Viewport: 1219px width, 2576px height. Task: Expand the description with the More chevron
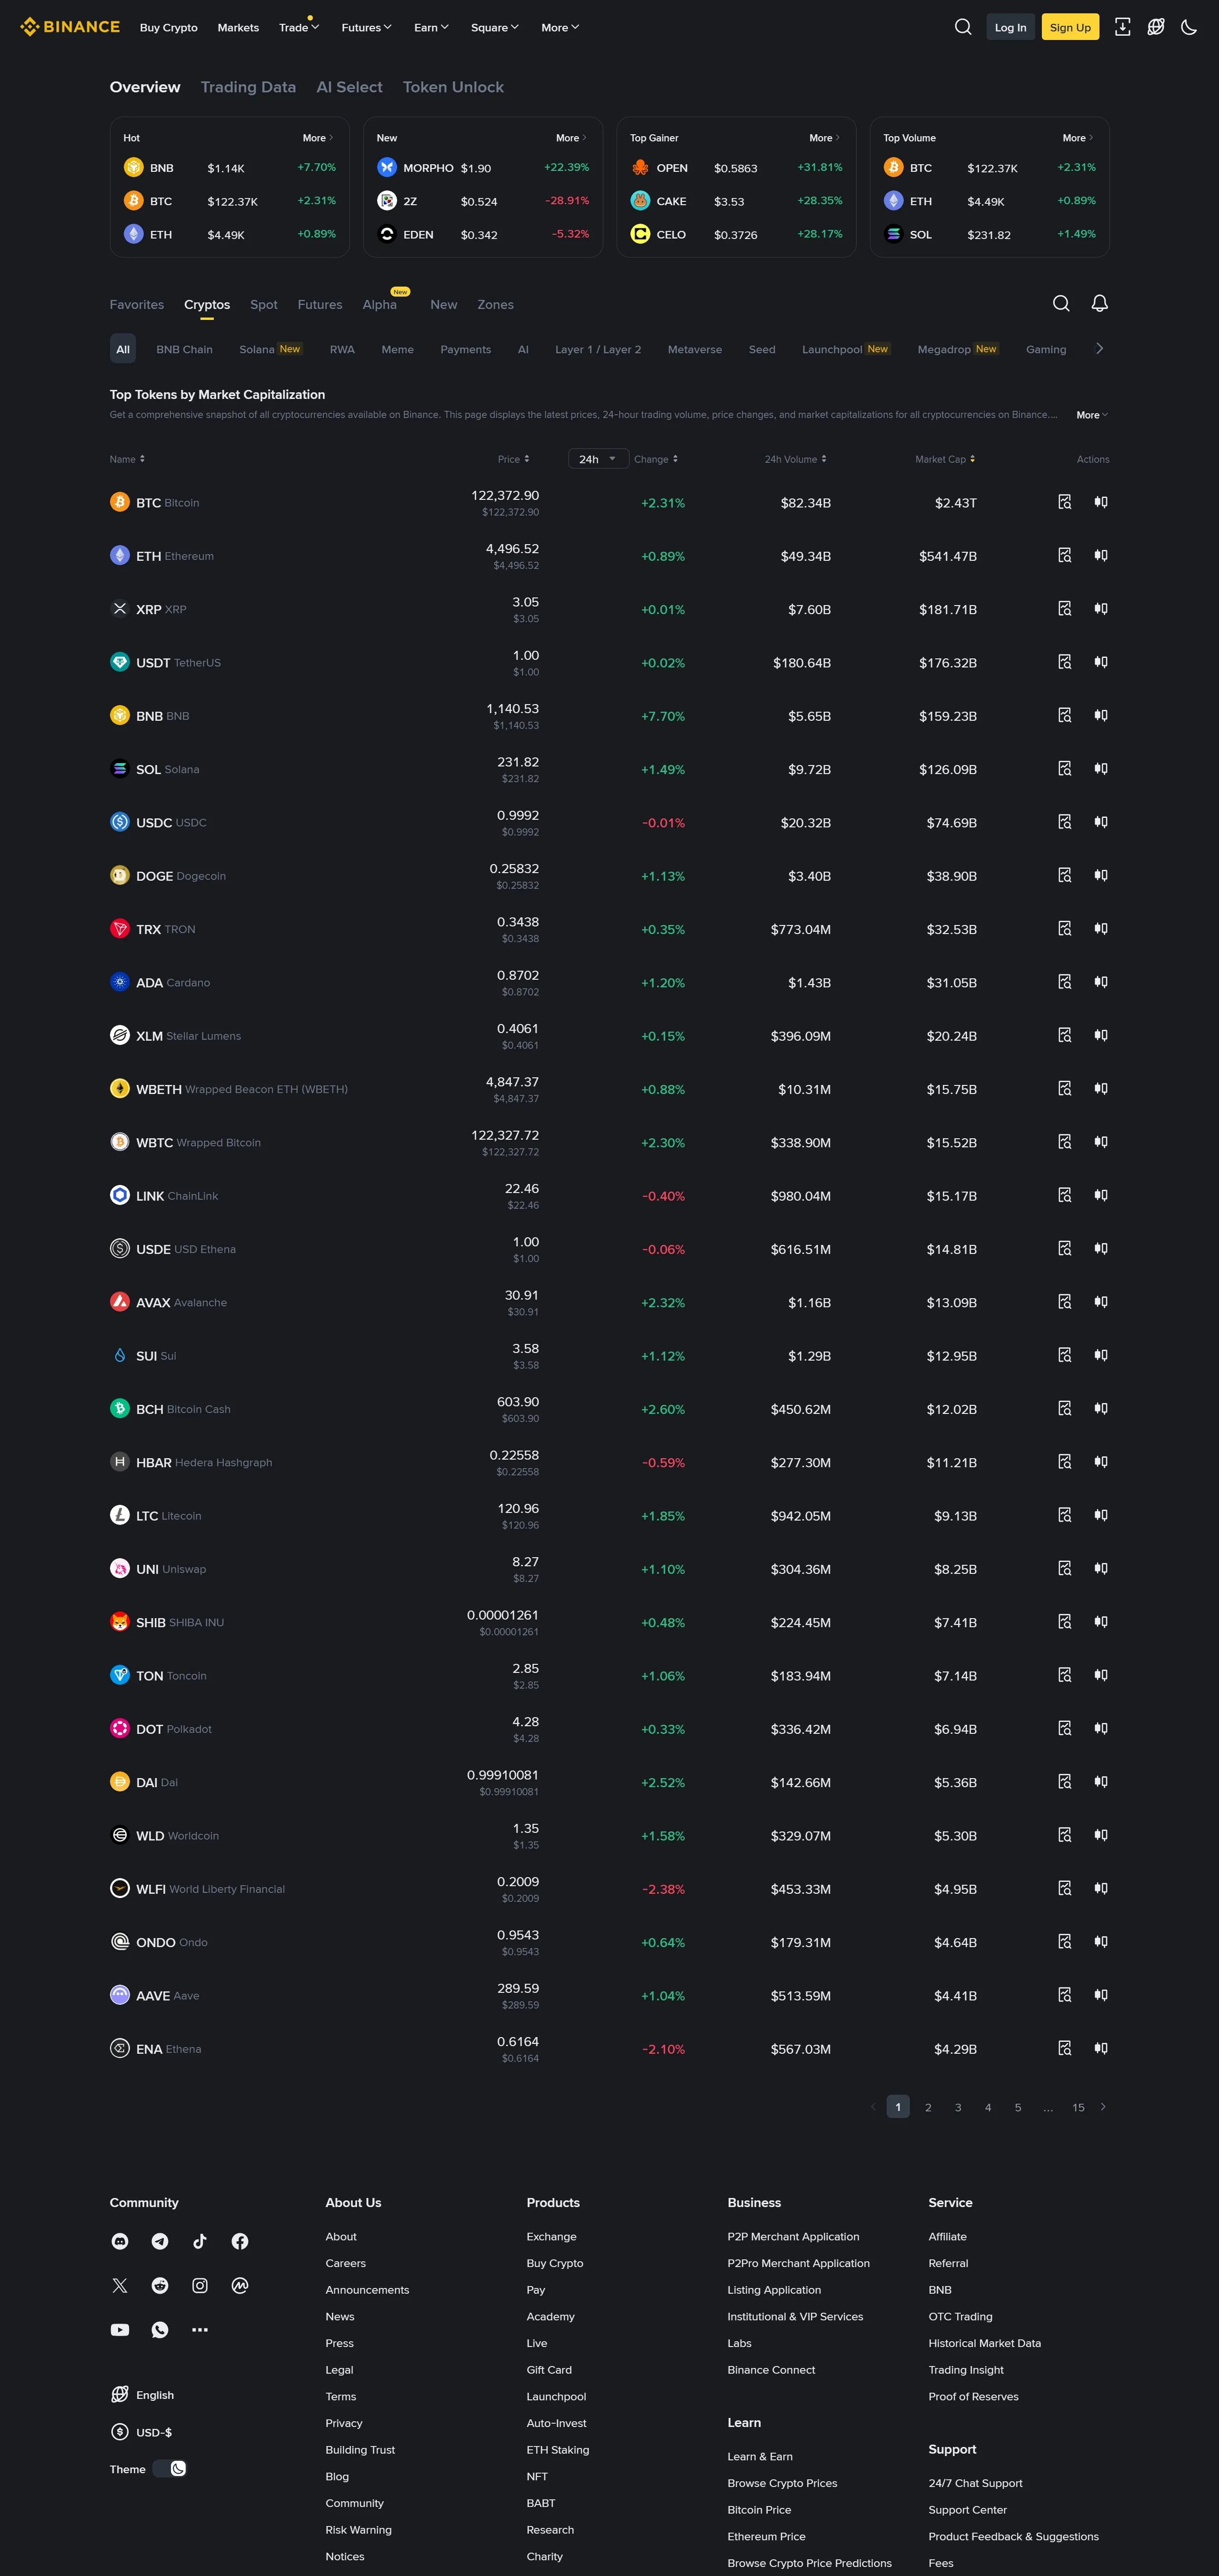pyautogui.click(x=1091, y=415)
